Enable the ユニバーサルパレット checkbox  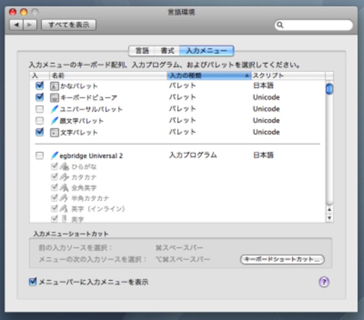pyautogui.click(x=40, y=109)
